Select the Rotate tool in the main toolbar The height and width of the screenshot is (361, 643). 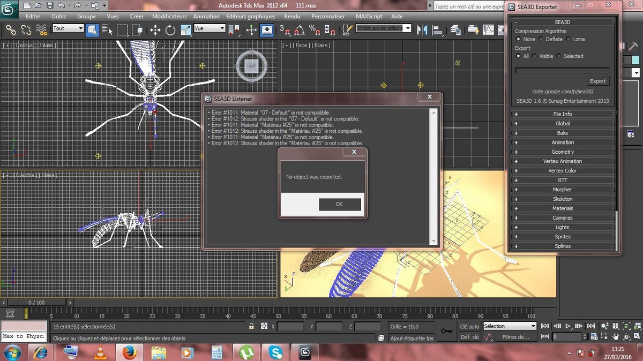(x=170, y=30)
